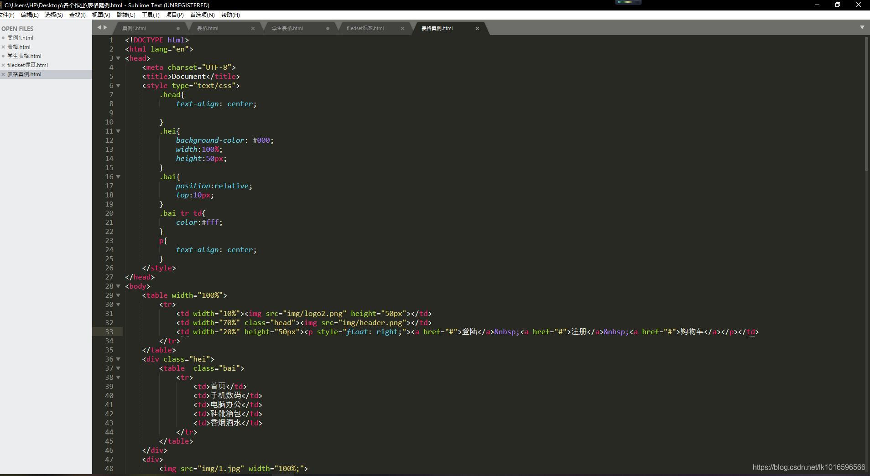Close 表格案例.html from sidebar list
Viewport: 870px width, 476px height.
click(x=3, y=74)
